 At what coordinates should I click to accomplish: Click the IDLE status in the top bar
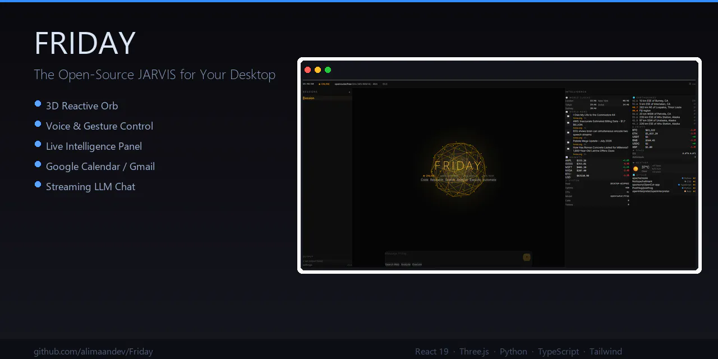pyautogui.click(x=385, y=84)
